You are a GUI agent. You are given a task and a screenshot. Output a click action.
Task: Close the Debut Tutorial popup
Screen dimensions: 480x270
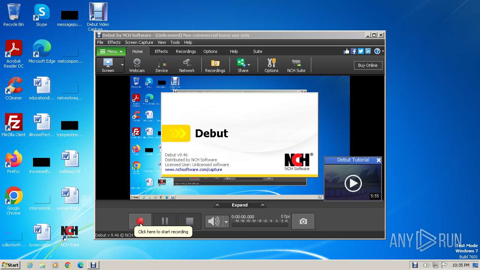pos(378,160)
